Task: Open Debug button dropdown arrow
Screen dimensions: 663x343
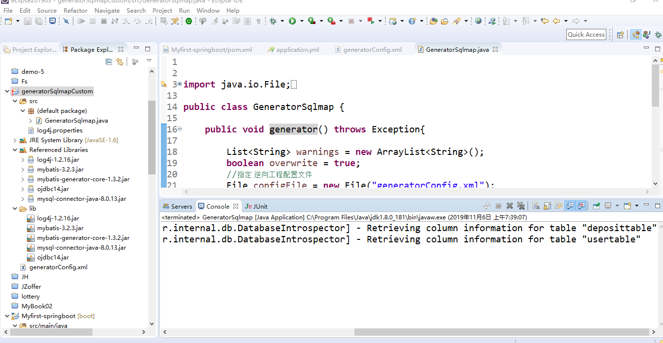Action: 281,21
